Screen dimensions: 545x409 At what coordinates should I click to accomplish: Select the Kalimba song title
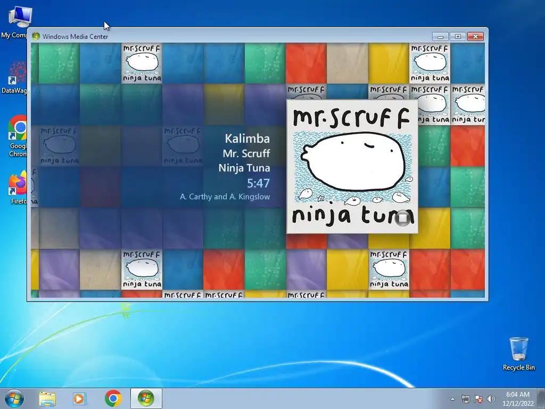[x=247, y=138]
